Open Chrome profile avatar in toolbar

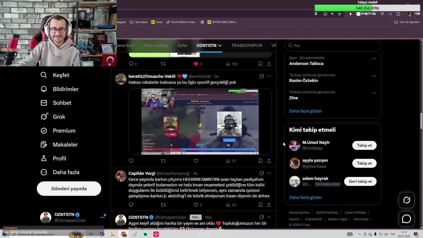point(410,14)
